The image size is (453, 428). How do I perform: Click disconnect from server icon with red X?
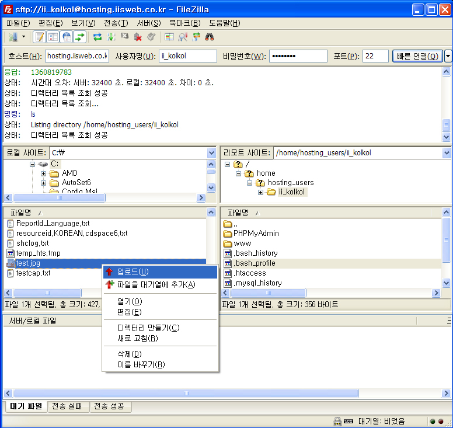coord(138,37)
